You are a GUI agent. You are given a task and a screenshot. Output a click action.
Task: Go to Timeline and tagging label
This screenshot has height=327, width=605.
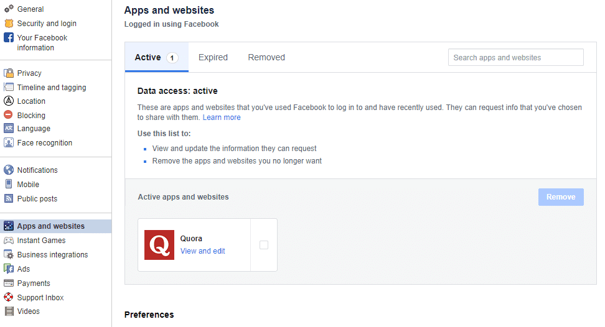(52, 88)
